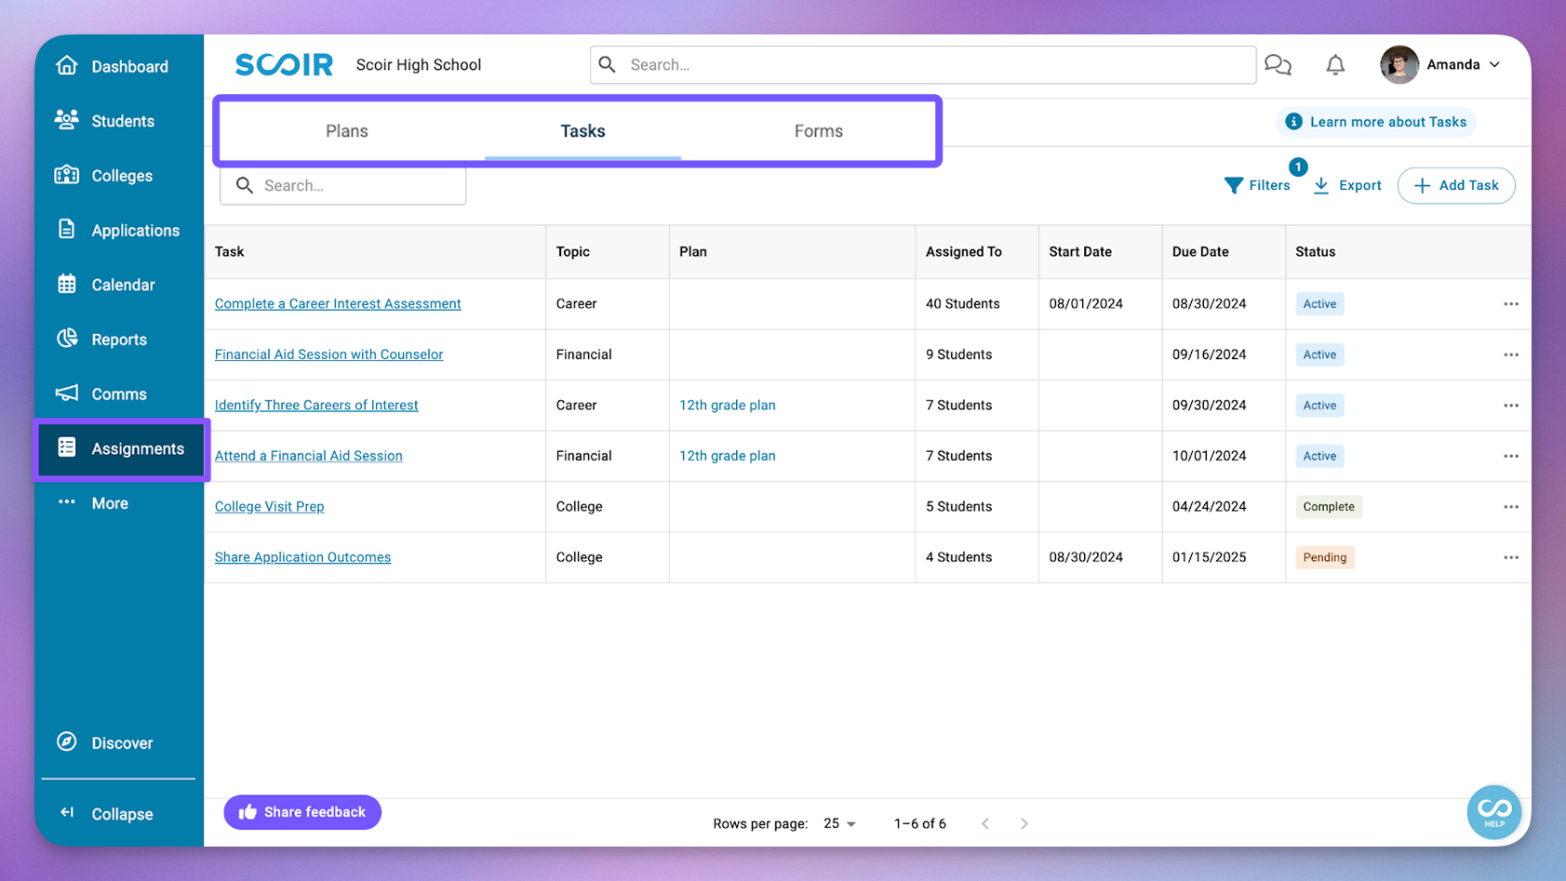This screenshot has width=1566, height=881.
Task: Open the Scoir help widget icon
Action: pyautogui.click(x=1493, y=811)
